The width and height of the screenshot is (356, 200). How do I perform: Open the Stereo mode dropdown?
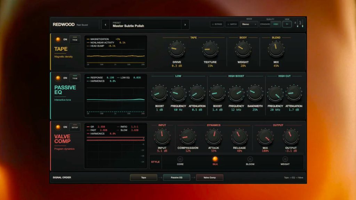(249, 24)
